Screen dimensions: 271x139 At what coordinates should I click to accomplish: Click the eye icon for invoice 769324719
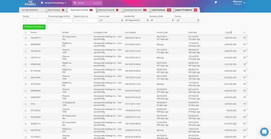pos(244,38)
